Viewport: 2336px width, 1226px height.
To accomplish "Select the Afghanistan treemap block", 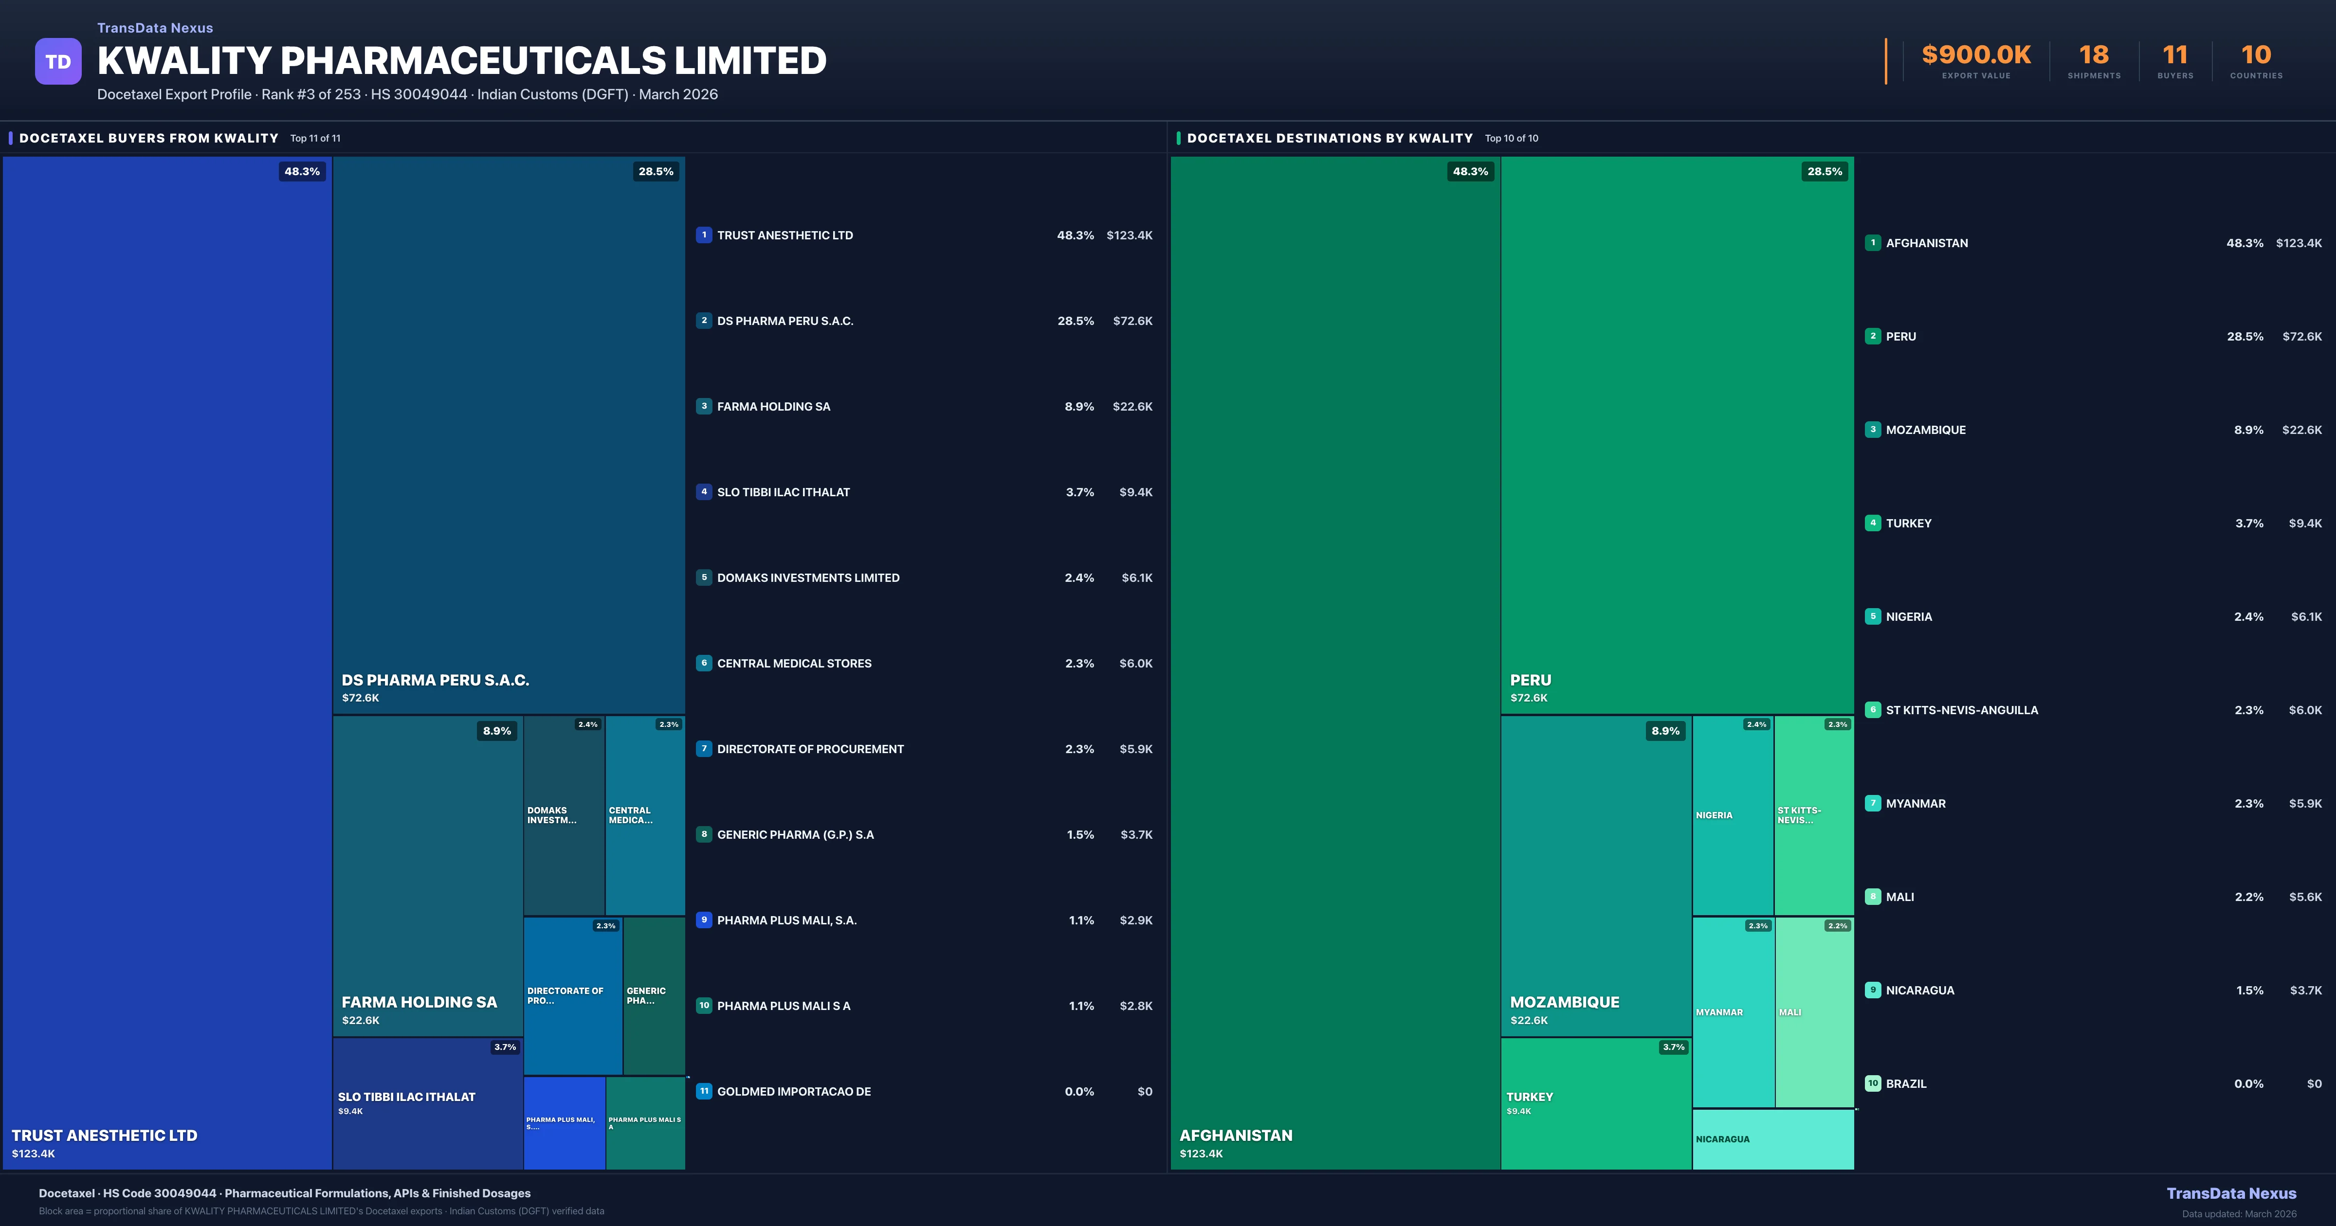I will (x=1335, y=662).
